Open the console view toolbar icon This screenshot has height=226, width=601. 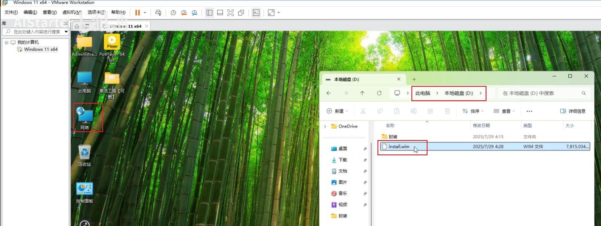click(x=256, y=13)
